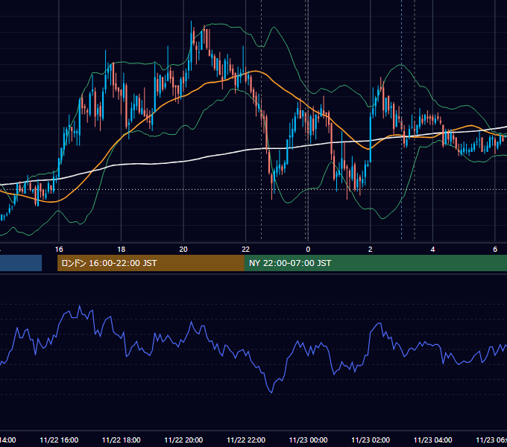The image size is (507, 447).
Task: Pick the hour label 18 on chart axis
Action: click(122, 250)
